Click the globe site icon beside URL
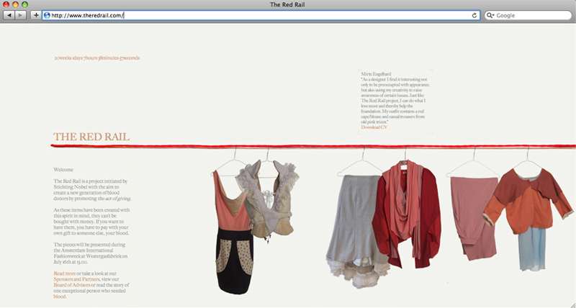 48,15
